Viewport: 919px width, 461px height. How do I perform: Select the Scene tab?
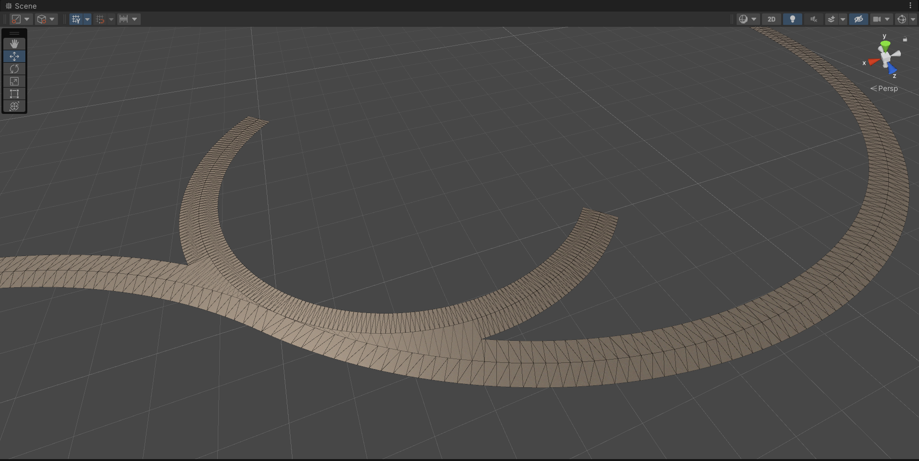[x=21, y=6]
